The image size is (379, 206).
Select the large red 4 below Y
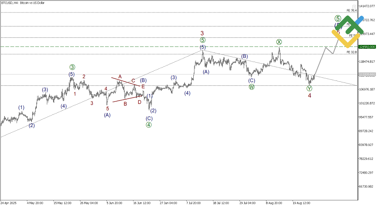[x=309, y=96]
